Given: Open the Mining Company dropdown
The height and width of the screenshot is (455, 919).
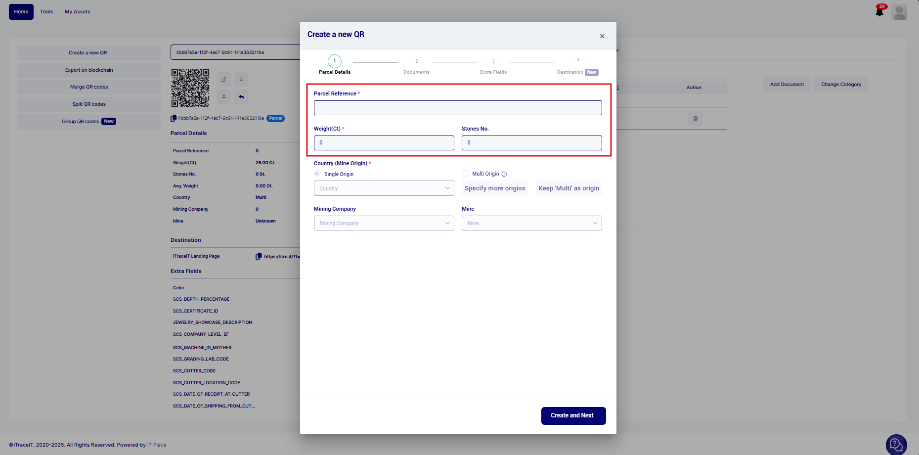Looking at the screenshot, I should (x=384, y=223).
